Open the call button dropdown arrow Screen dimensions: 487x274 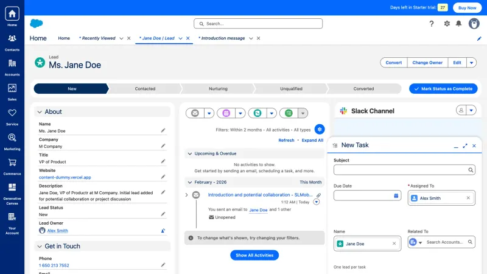(x=272, y=113)
